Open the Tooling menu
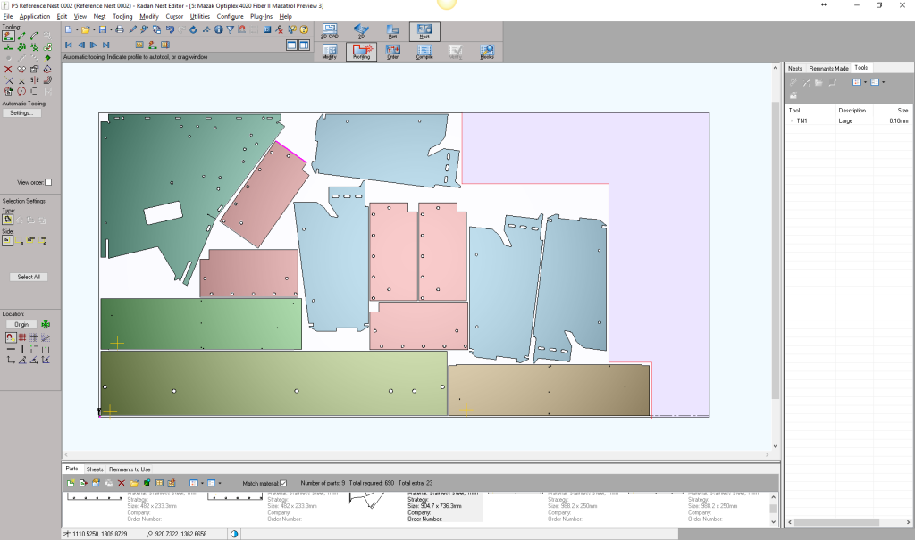This screenshot has width=915, height=540. (x=123, y=17)
